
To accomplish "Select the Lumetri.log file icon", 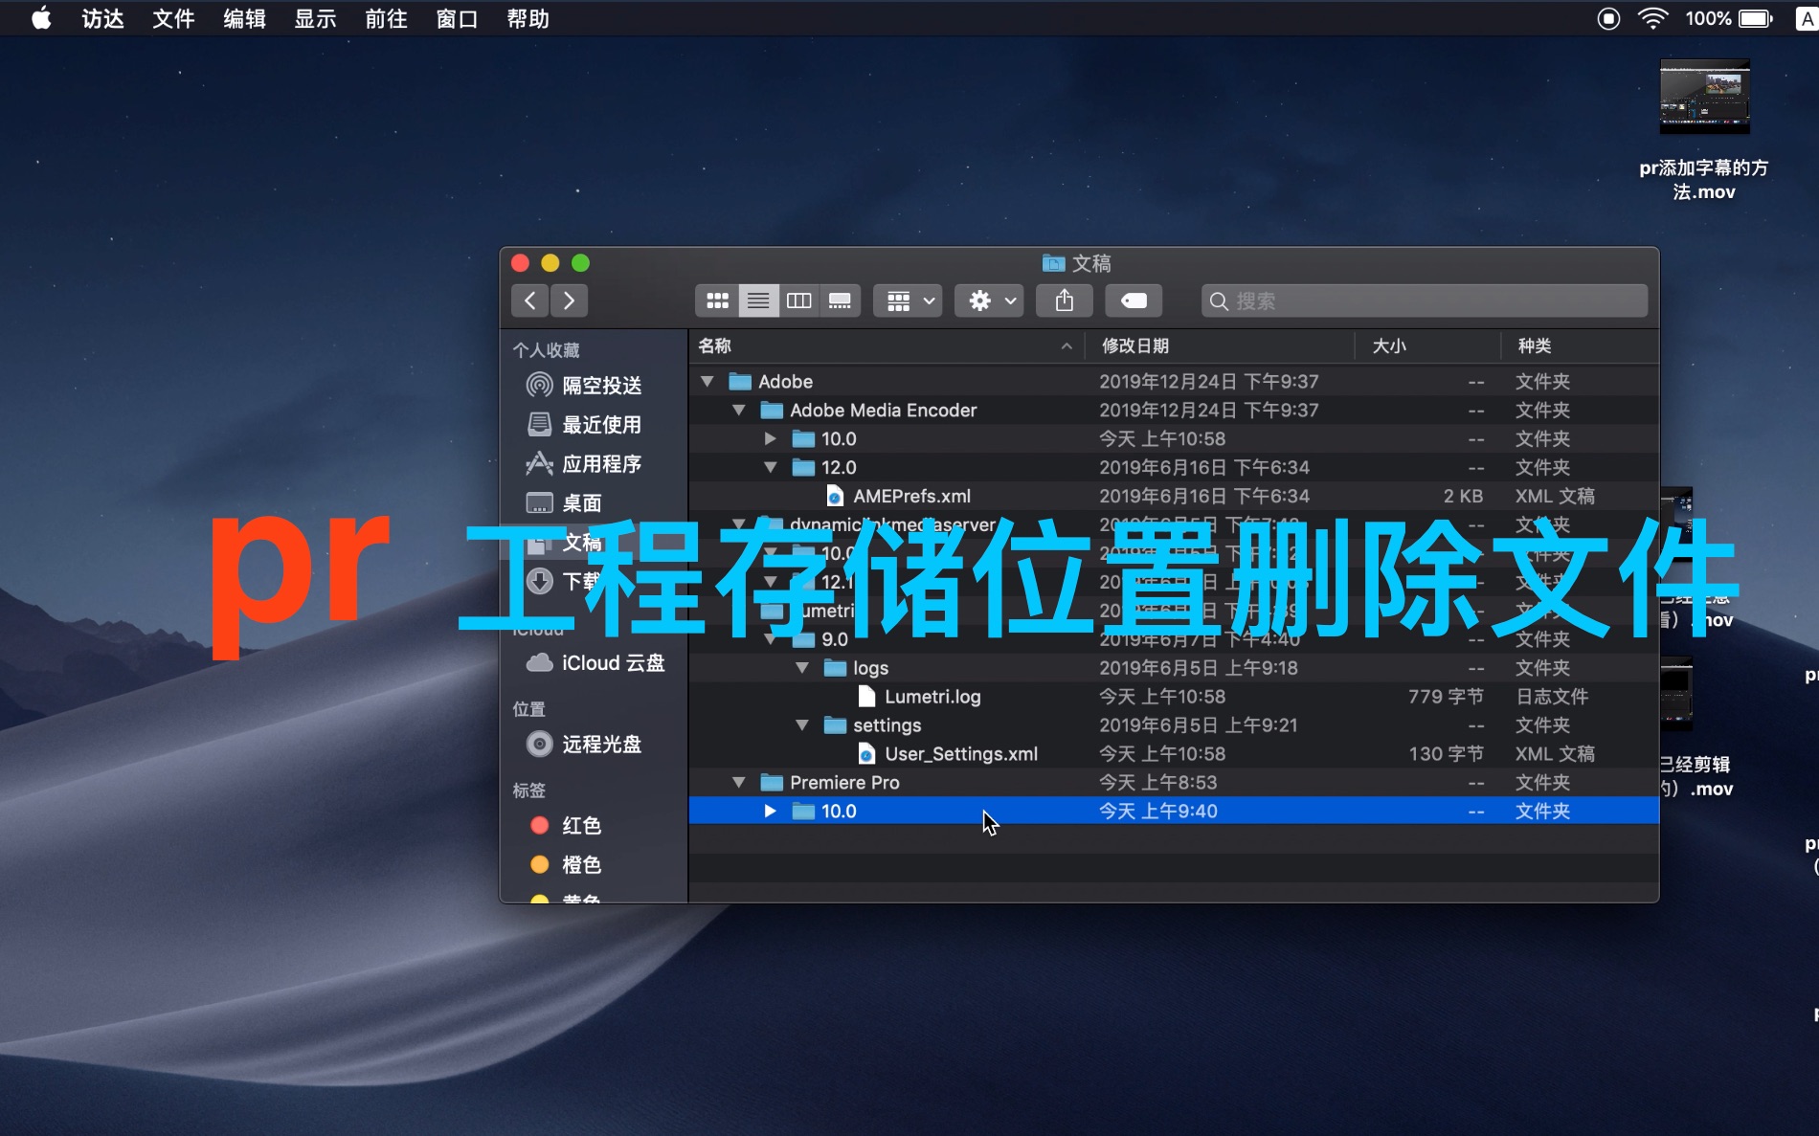I will click(866, 697).
